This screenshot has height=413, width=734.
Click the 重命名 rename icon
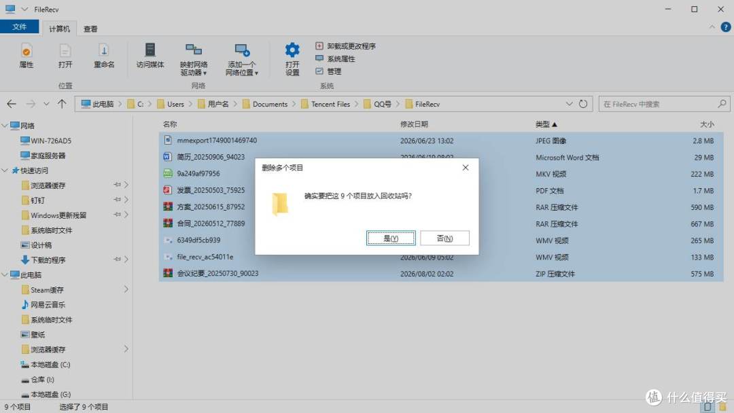click(104, 50)
